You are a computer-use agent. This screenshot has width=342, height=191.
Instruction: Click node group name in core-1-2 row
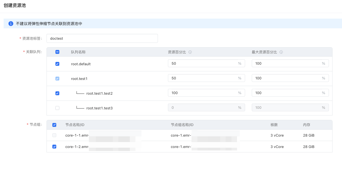[181, 147]
